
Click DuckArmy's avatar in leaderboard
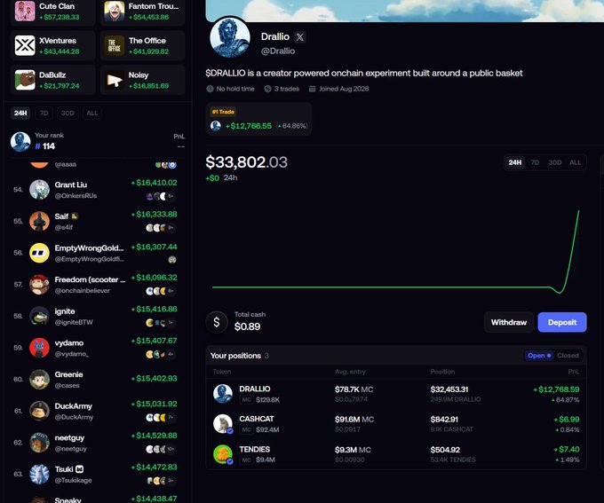coord(39,411)
